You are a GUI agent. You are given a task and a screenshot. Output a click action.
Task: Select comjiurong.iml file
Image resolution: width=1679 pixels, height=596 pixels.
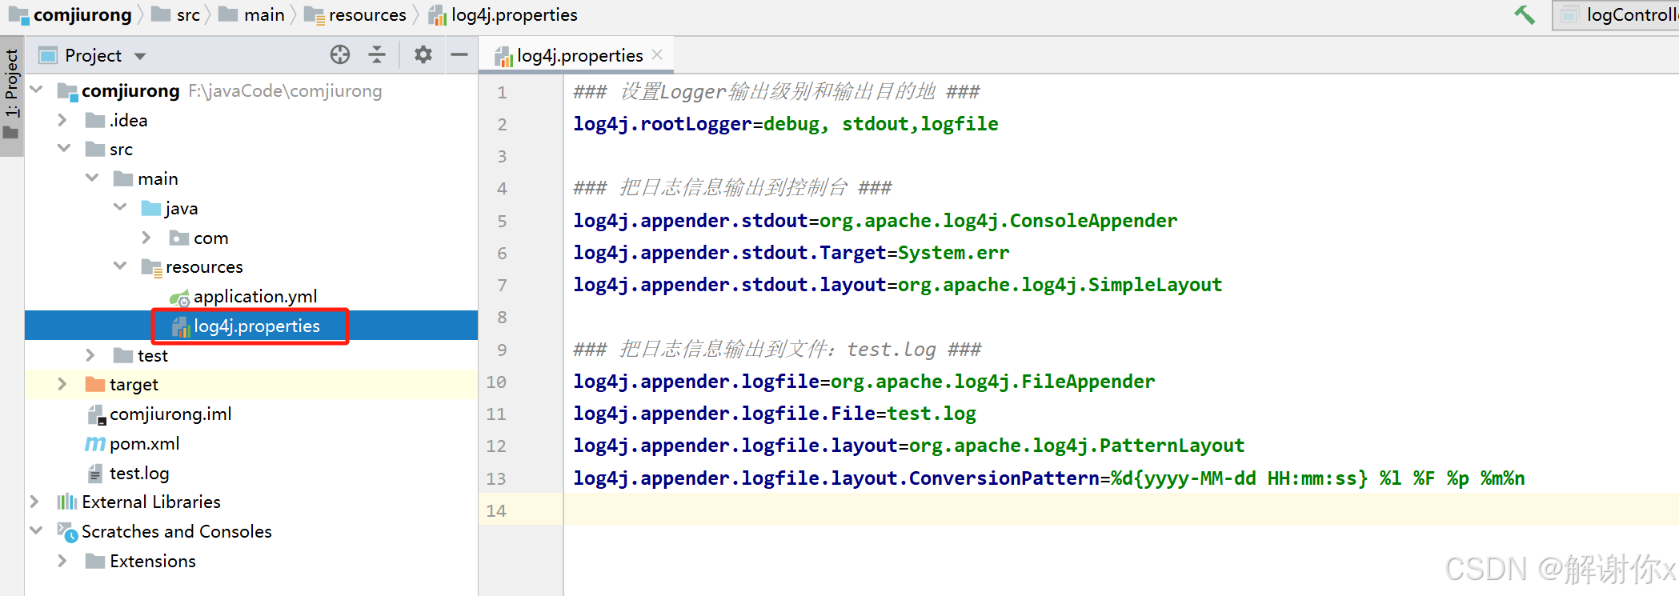170,414
